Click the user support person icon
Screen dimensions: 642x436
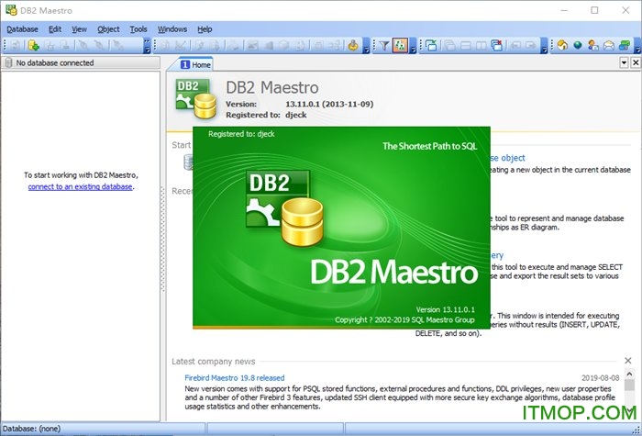(x=592, y=46)
